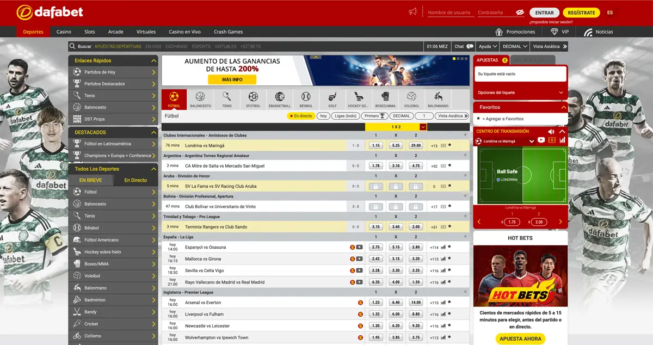This screenshot has width=653, height=345.
Task: Open Casino en Vivo menu tab
Action: point(184,32)
